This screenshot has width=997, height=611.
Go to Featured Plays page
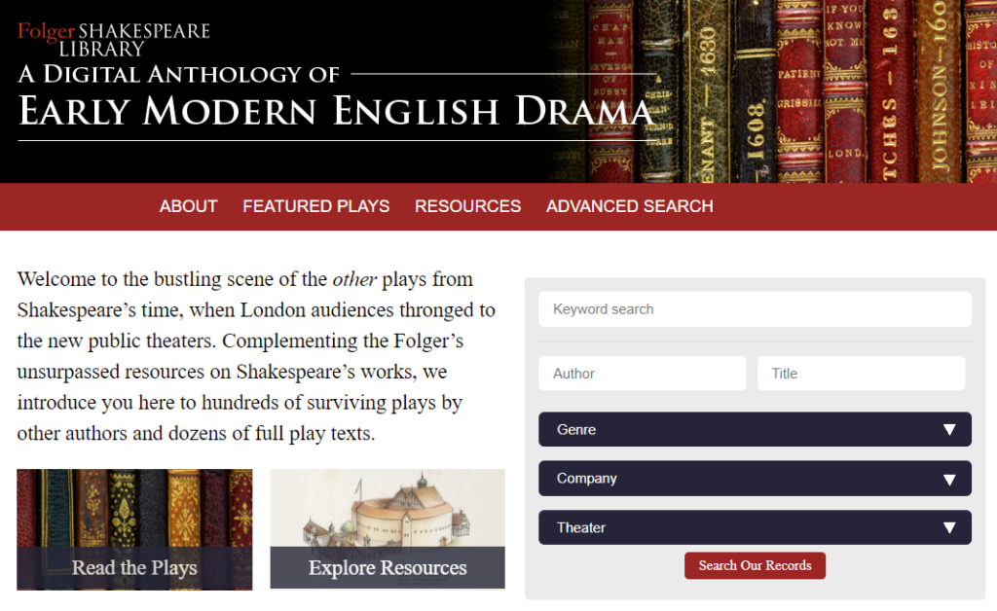[315, 206]
